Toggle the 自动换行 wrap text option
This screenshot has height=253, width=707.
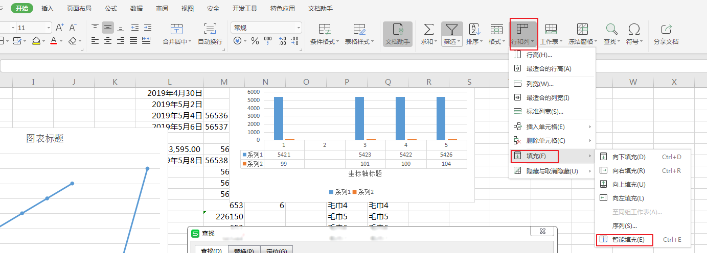pos(210,29)
